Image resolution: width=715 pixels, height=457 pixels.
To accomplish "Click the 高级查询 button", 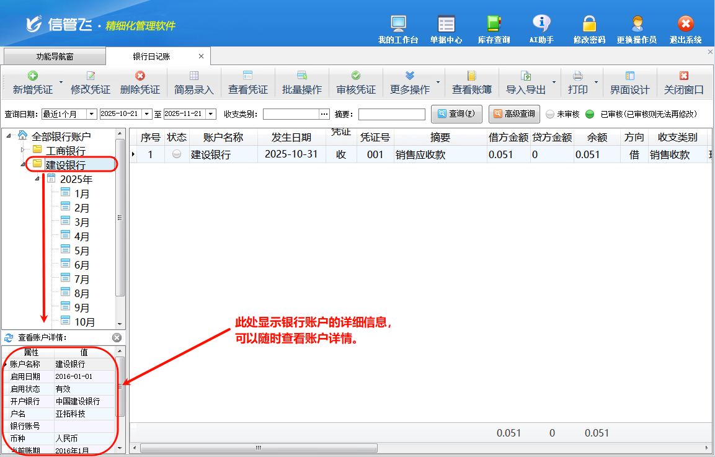I will click(x=513, y=114).
